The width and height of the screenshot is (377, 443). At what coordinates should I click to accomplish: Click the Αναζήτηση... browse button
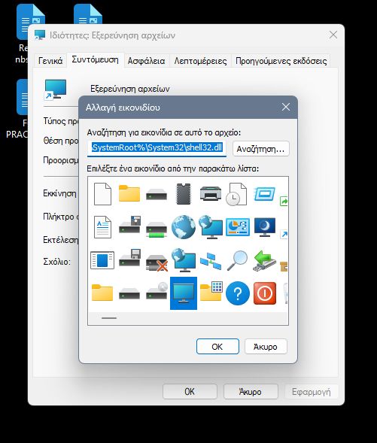pyautogui.click(x=261, y=149)
